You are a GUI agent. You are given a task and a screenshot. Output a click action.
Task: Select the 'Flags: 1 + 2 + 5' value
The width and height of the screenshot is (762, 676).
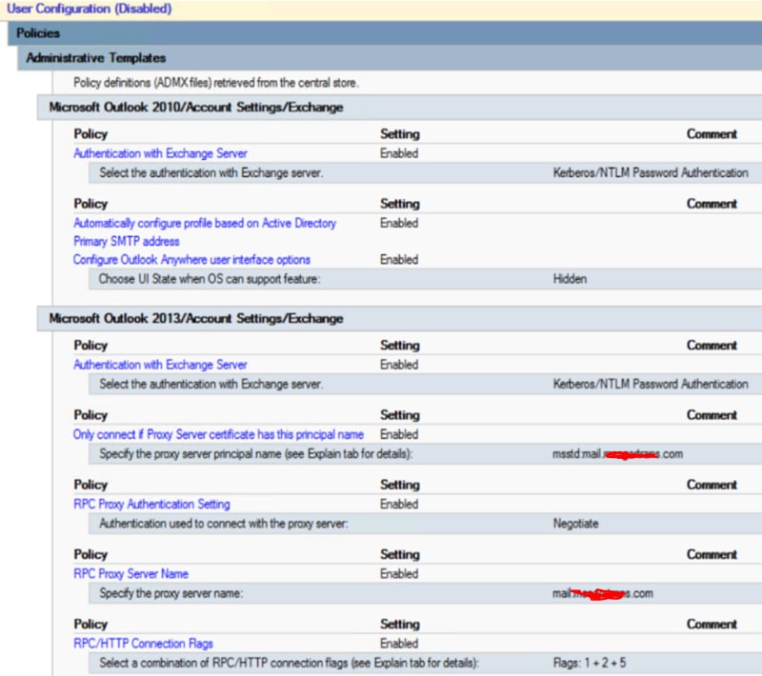click(x=590, y=663)
